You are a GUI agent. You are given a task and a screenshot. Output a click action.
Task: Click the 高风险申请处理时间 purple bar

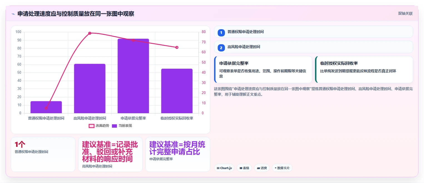click(x=90, y=88)
